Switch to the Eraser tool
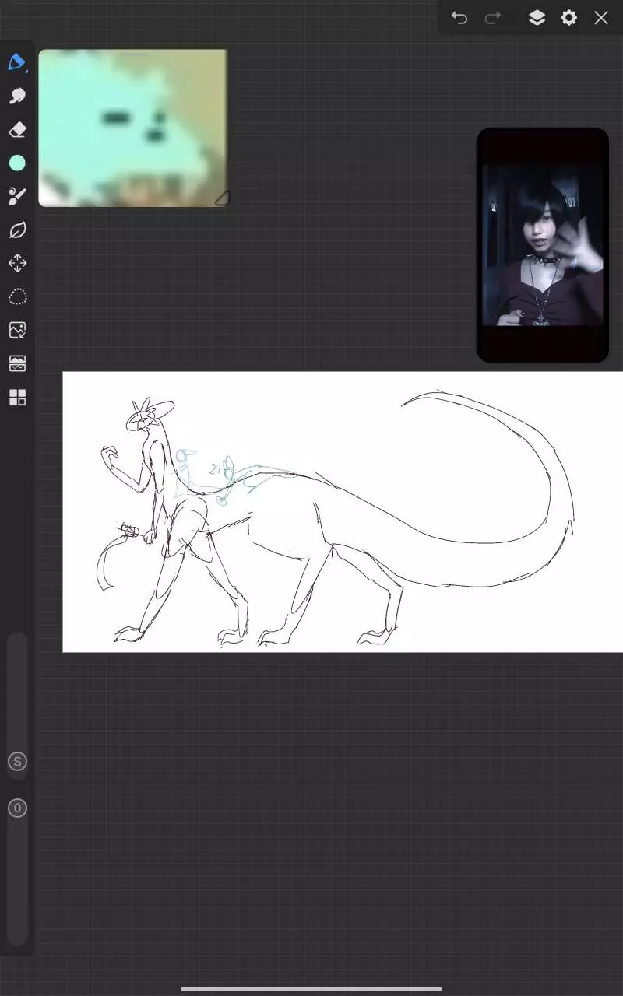Screen dimensions: 623x996 [17, 130]
